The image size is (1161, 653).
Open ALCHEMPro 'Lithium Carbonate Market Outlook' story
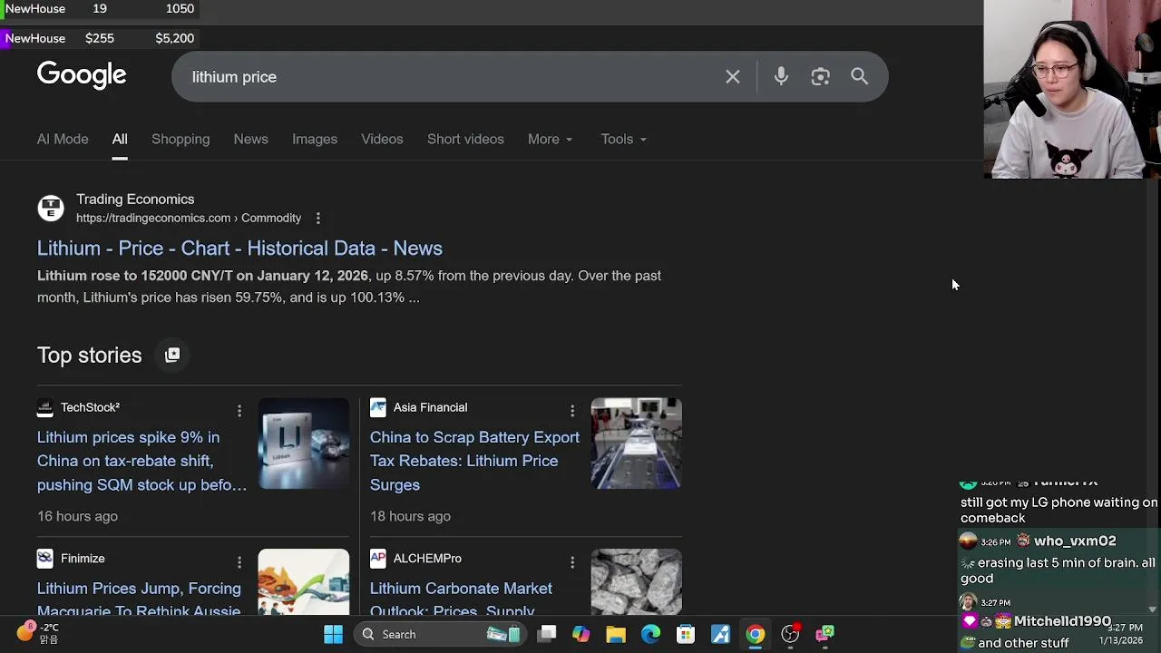tap(461, 599)
